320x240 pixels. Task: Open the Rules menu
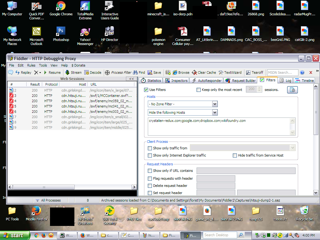[31, 65]
